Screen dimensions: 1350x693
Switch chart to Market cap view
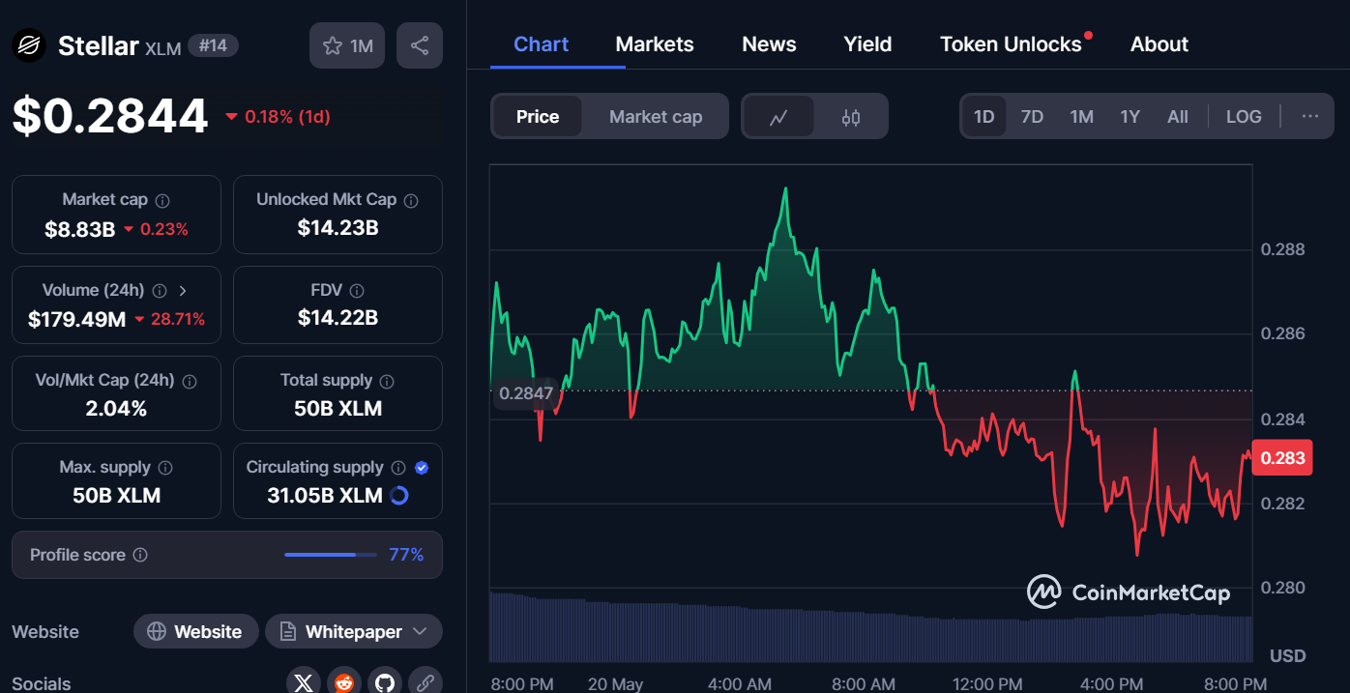point(656,117)
